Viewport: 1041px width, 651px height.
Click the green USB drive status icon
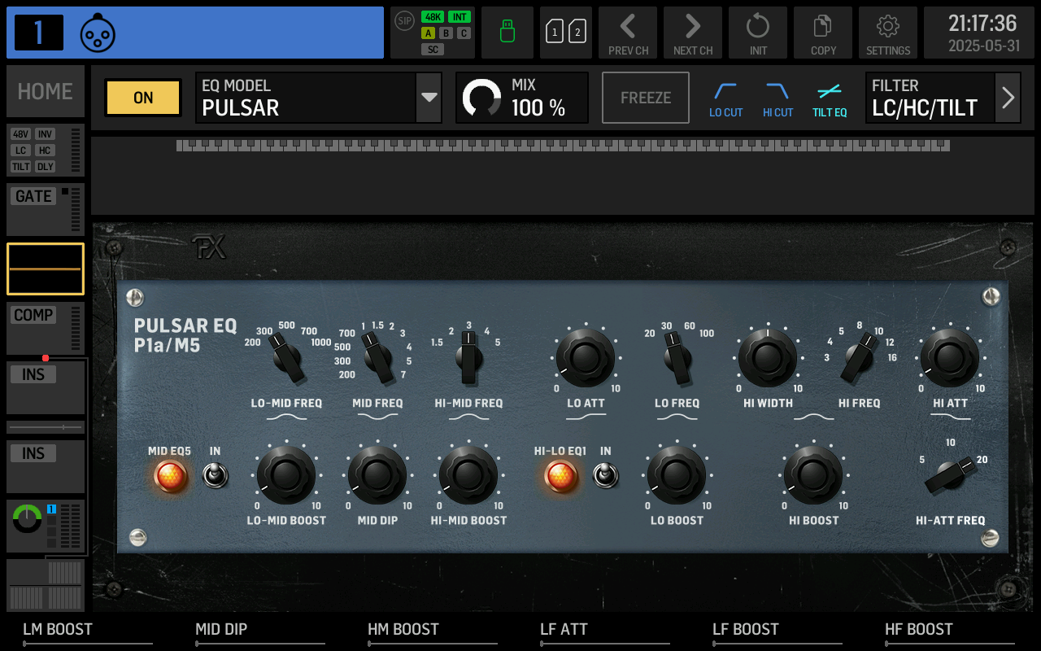pyautogui.click(x=507, y=33)
